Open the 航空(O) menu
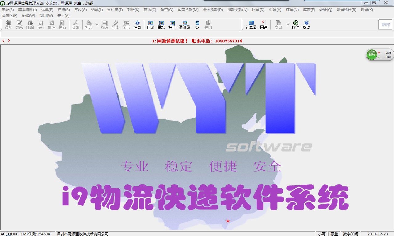 tap(167, 10)
